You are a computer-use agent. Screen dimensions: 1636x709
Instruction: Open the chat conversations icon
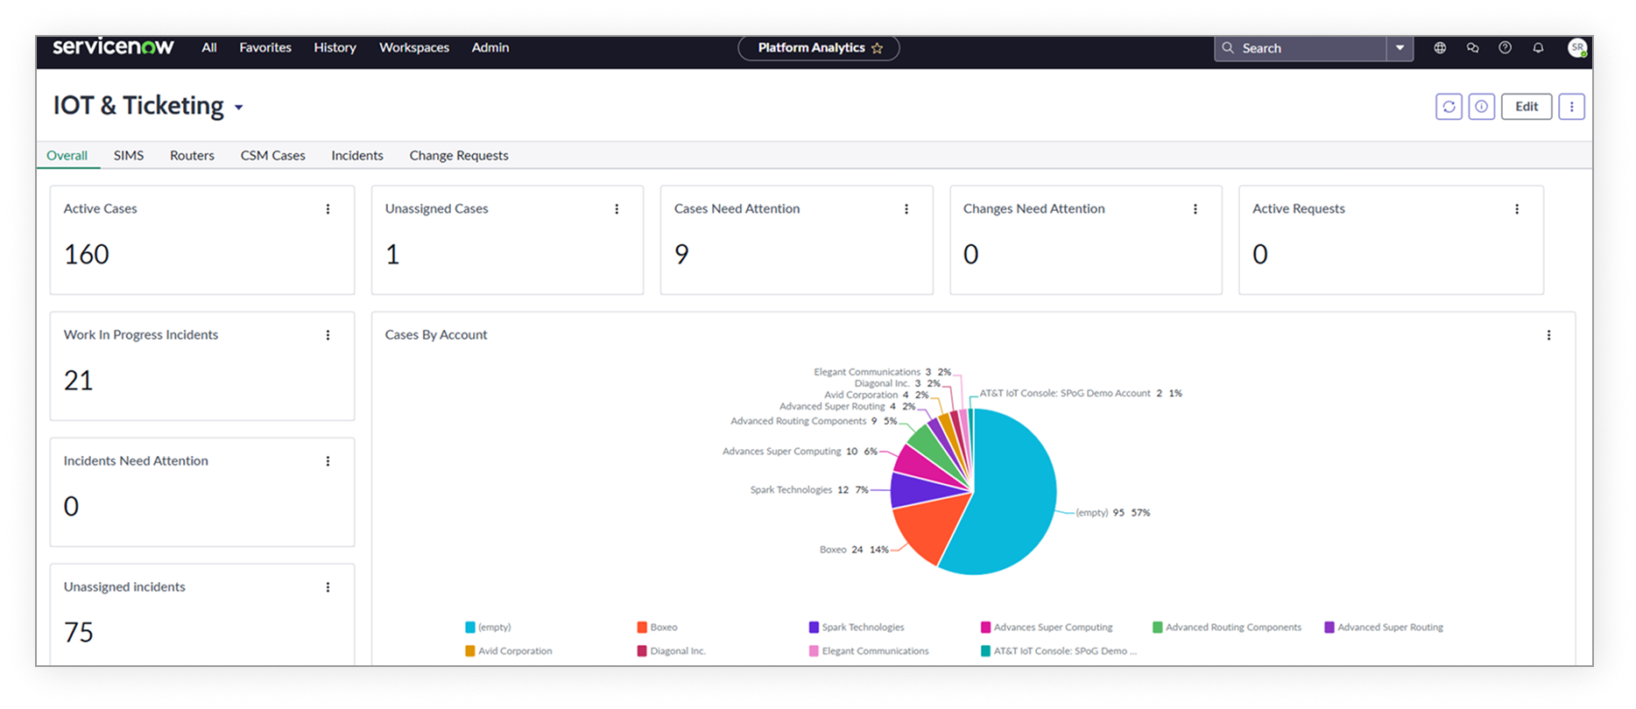(x=1472, y=48)
